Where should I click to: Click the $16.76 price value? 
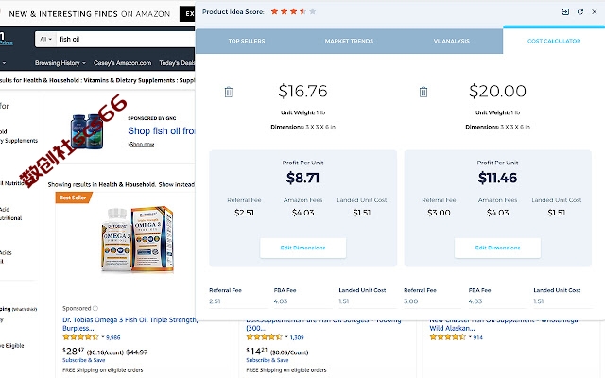click(x=302, y=91)
